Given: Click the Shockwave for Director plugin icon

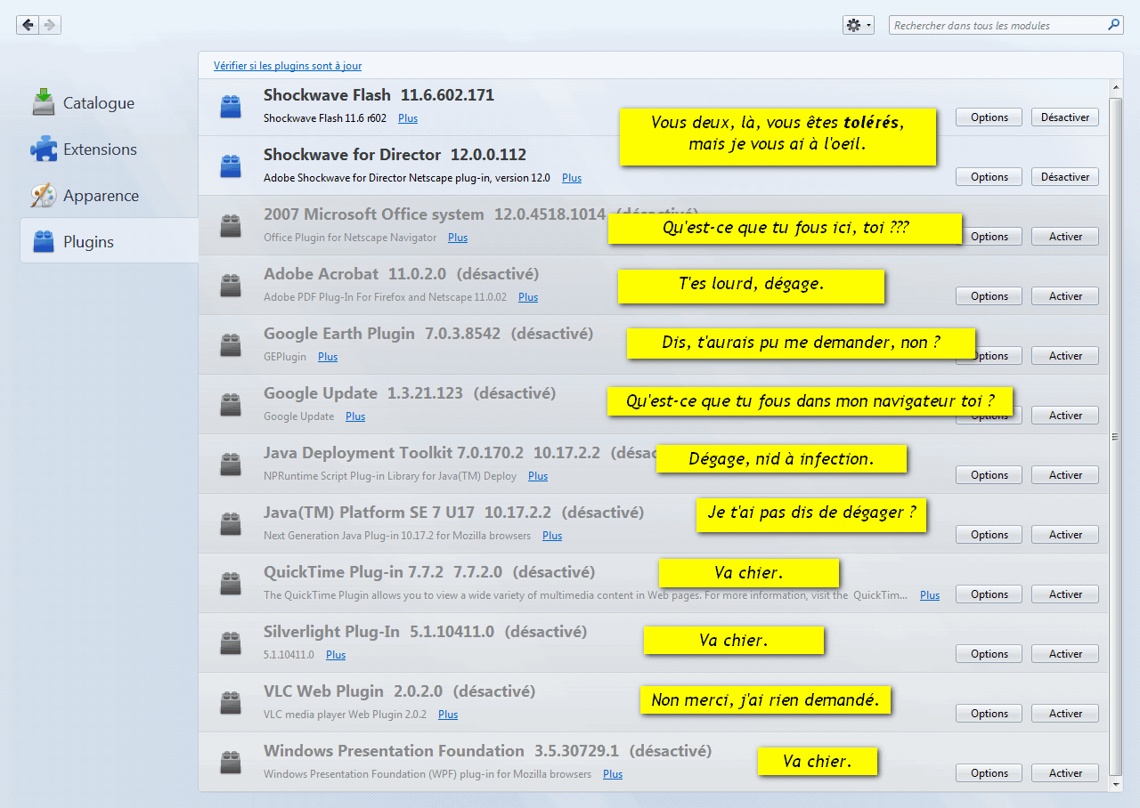Looking at the screenshot, I should click(231, 166).
